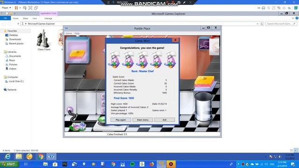Click the host Start button

tap(9, 164)
